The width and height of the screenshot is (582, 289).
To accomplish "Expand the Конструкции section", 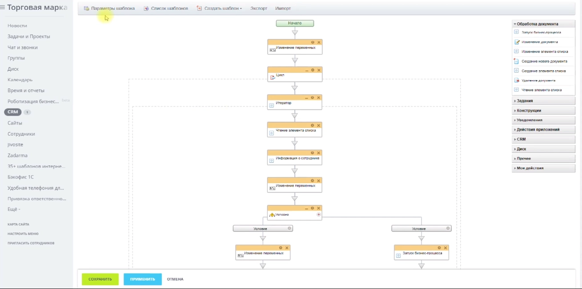I will 529,111.
